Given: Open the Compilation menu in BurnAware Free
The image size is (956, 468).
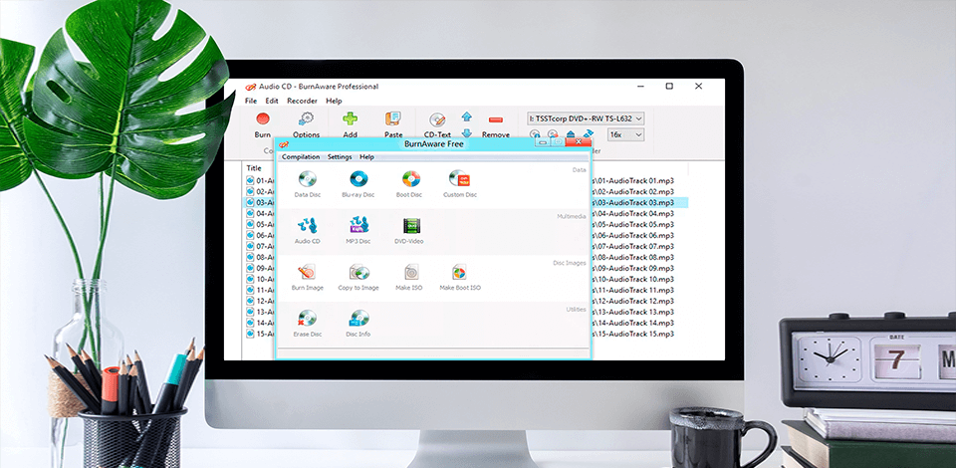Looking at the screenshot, I should pyautogui.click(x=301, y=156).
